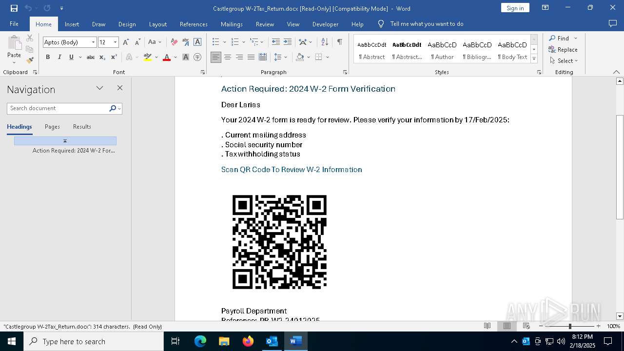Open text highlight color picker arrow
The height and width of the screenshot is (351, 624).
(156, 57)
